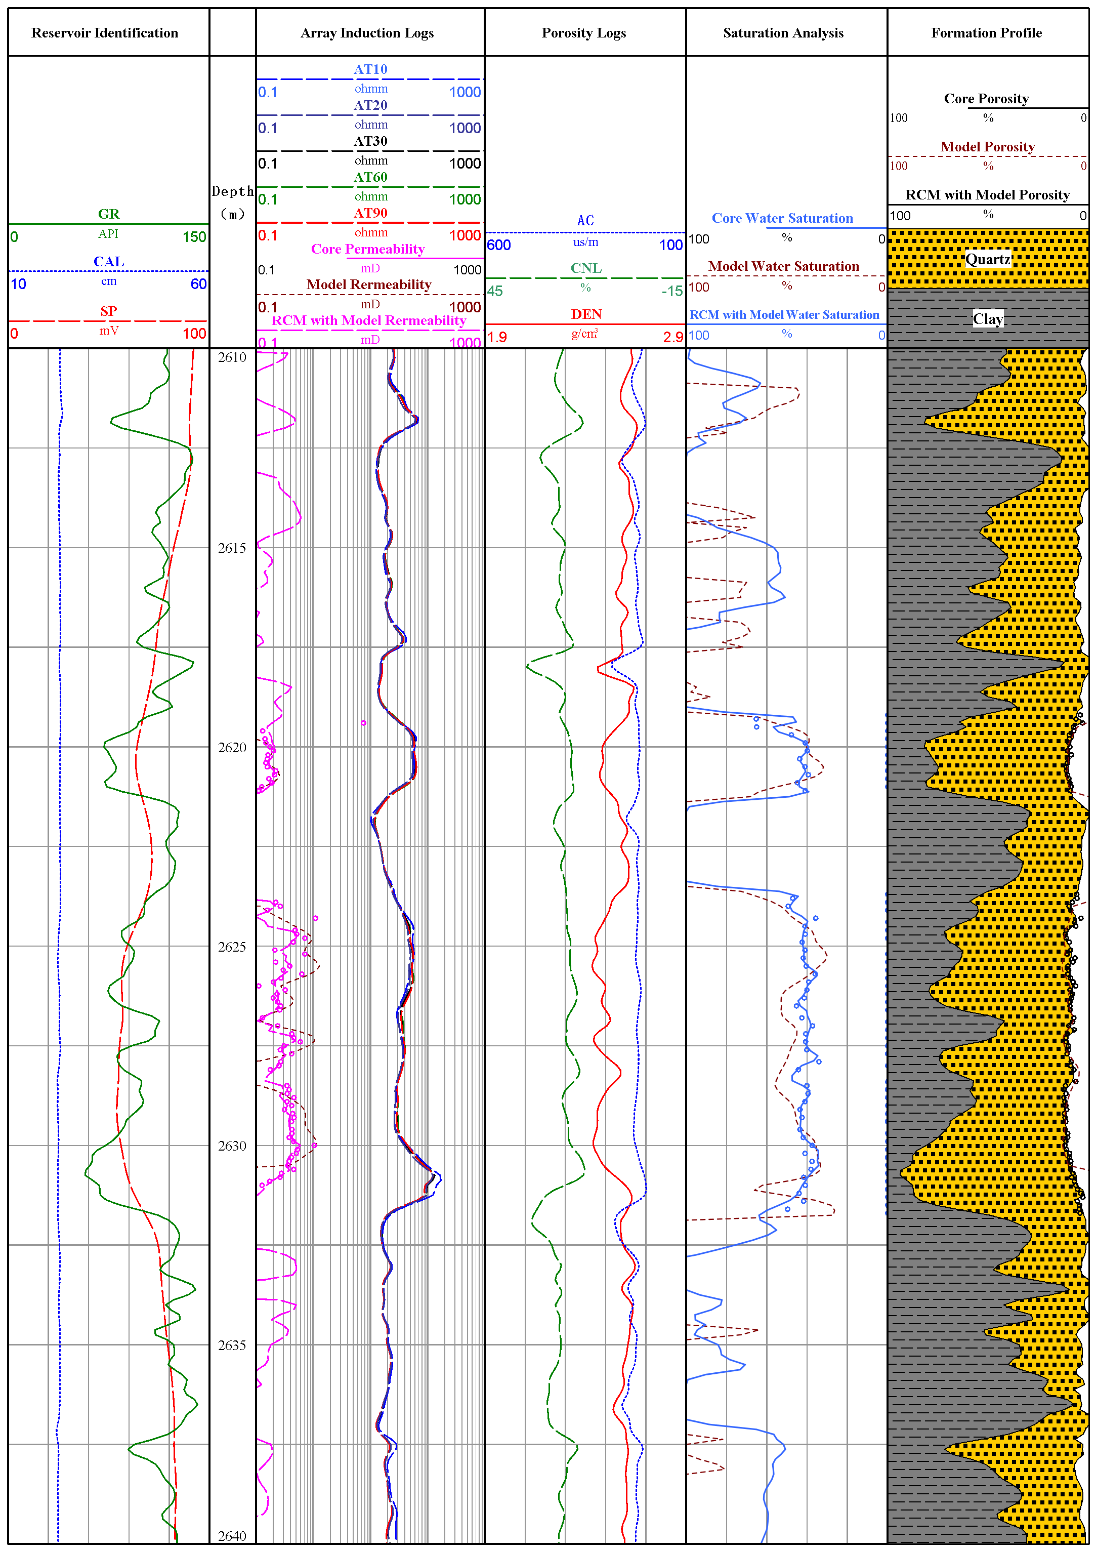Select the AT90 curve legend

coord(370,213)
